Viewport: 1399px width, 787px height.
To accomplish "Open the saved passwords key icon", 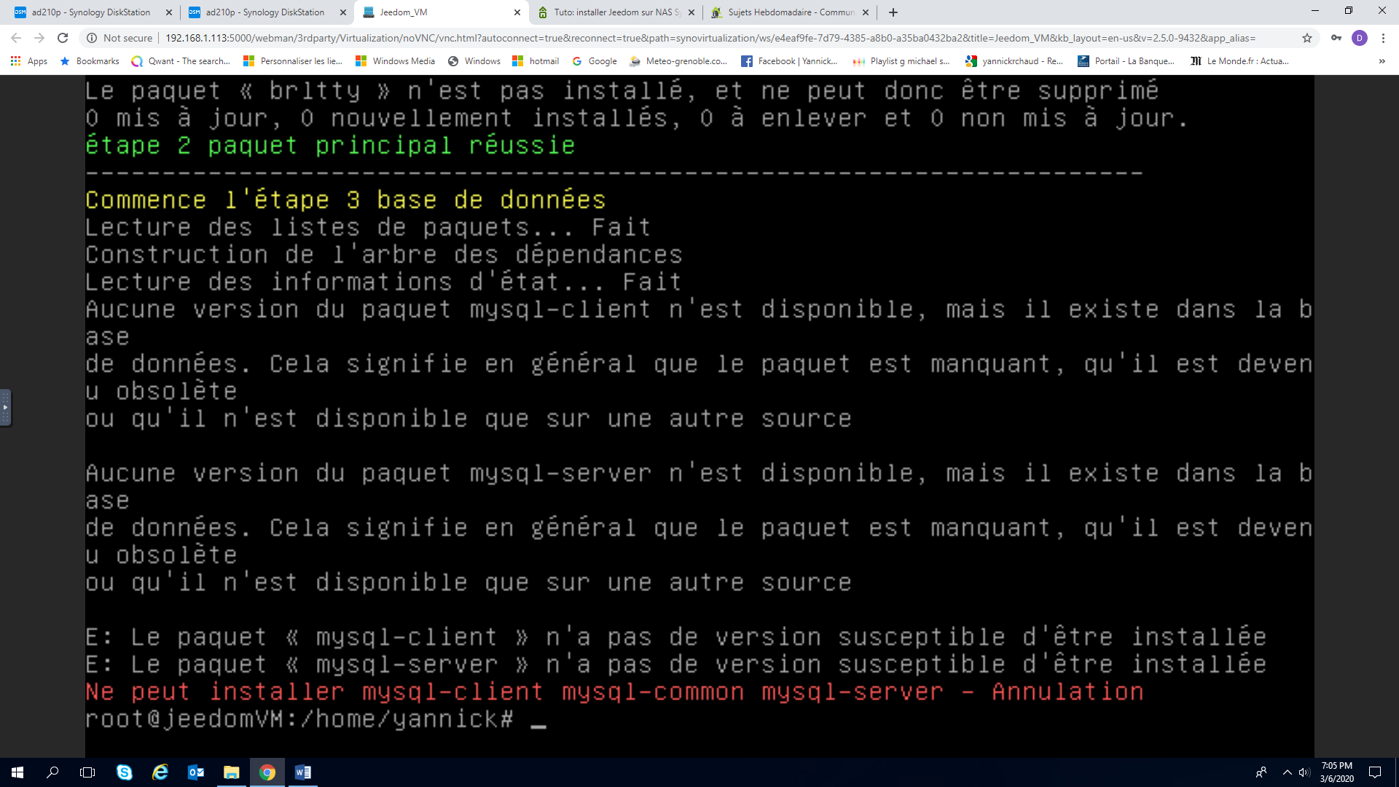I will coord(1336,38).
